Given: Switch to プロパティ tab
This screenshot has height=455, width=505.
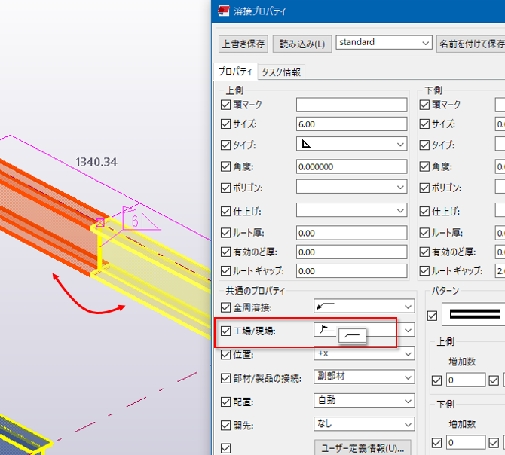Looking at the screenshot, I should pyautogui.click(x=235, y=71).
